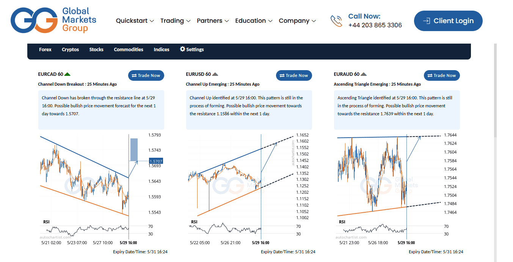513x262 pixels.
Task: Click the Global Markets Group logo
Action: pos(53,20)
